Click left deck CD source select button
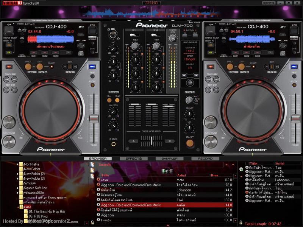The image size is (303, 227). pos(9,52)
